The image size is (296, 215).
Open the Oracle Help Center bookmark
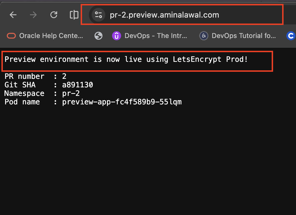pyautogui.click(x=45, y=35)
